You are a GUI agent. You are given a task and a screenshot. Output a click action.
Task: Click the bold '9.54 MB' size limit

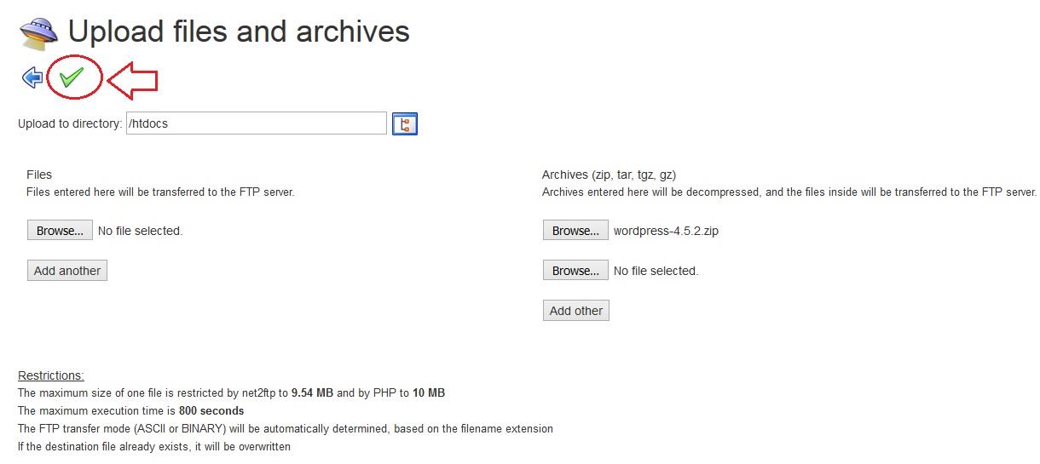(x=312, y=393)
